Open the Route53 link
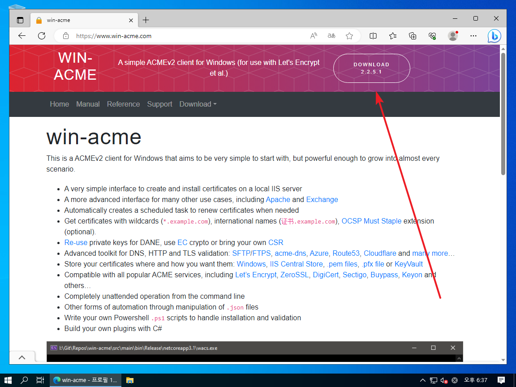The width and height of the screenshot is (516, 387). click(x=346, y=253)
